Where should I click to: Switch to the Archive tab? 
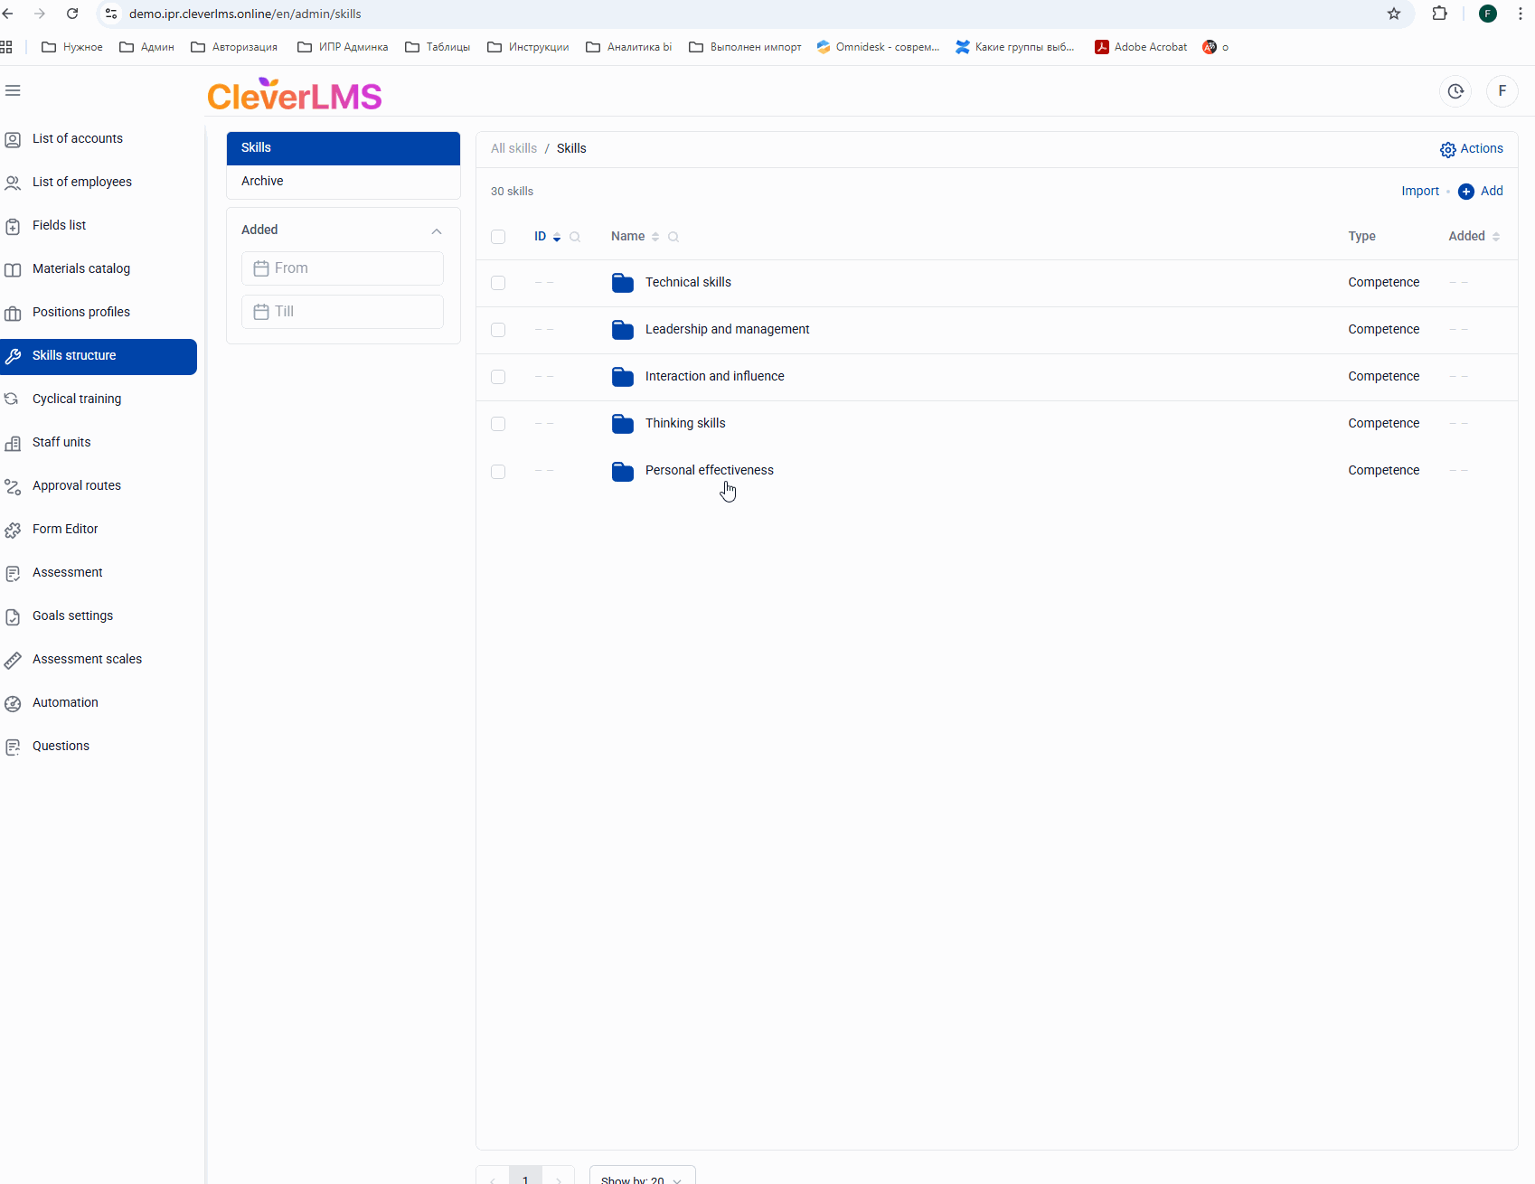click(344, 182)
